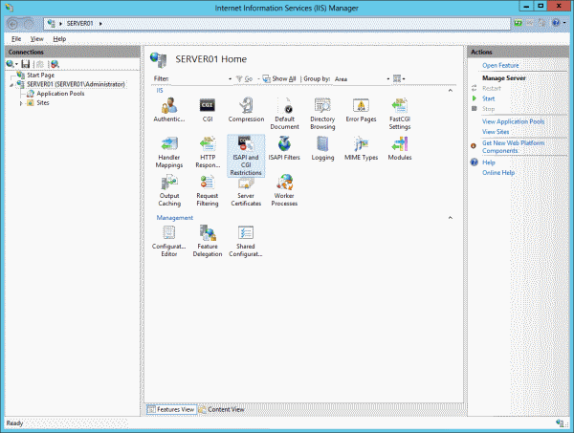Screen dimensions: 574x433
Task: Open the Modules feature
Action: point(400,148)
